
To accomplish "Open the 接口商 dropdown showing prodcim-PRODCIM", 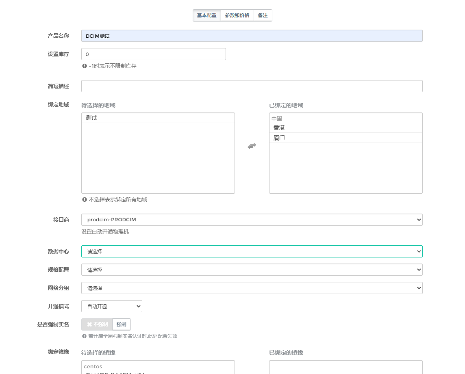I will (x=252, y=220).
